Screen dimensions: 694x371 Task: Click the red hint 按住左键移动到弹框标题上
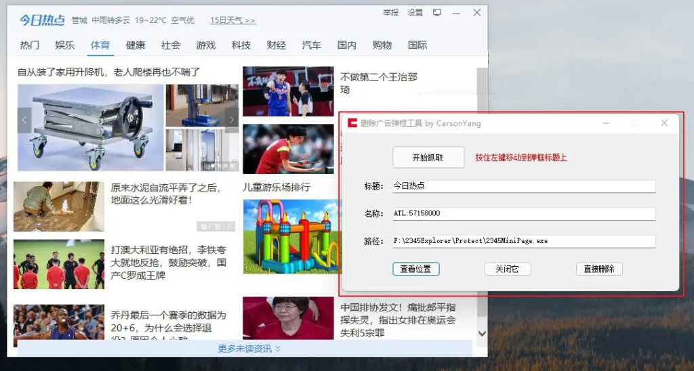point(521,158)
